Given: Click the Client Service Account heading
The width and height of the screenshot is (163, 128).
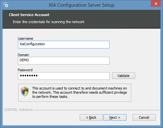Looking at the screenshot, I should click(x=29, y=15).
